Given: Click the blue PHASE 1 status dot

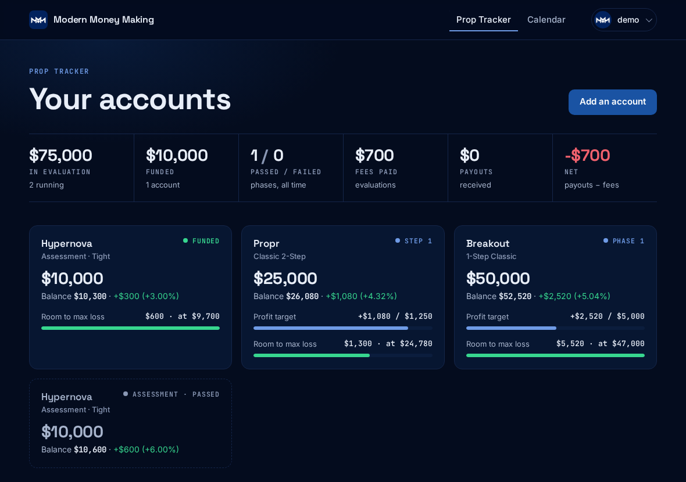Looking at the screenshot, I should (x=606, y=240).
